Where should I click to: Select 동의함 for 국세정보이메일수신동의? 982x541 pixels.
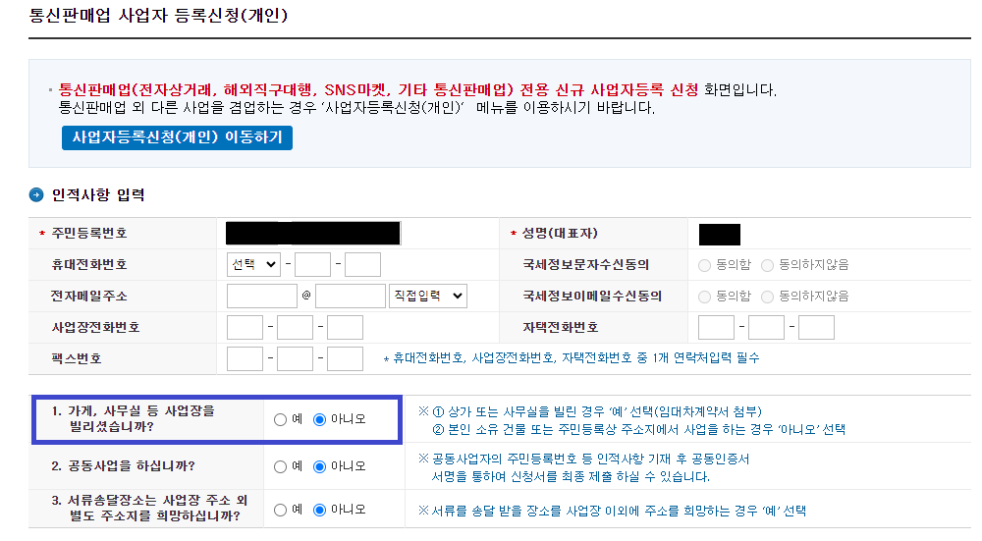pyautogui.click(x=704, y=297)
